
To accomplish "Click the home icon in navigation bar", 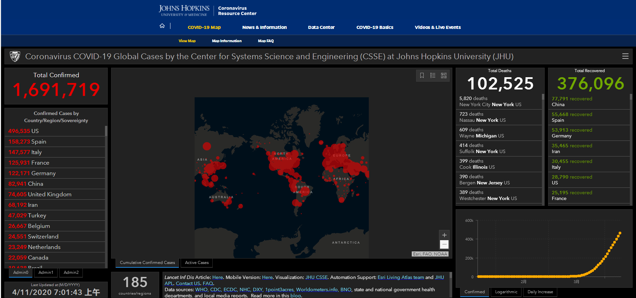I will [x=162, y=26].
